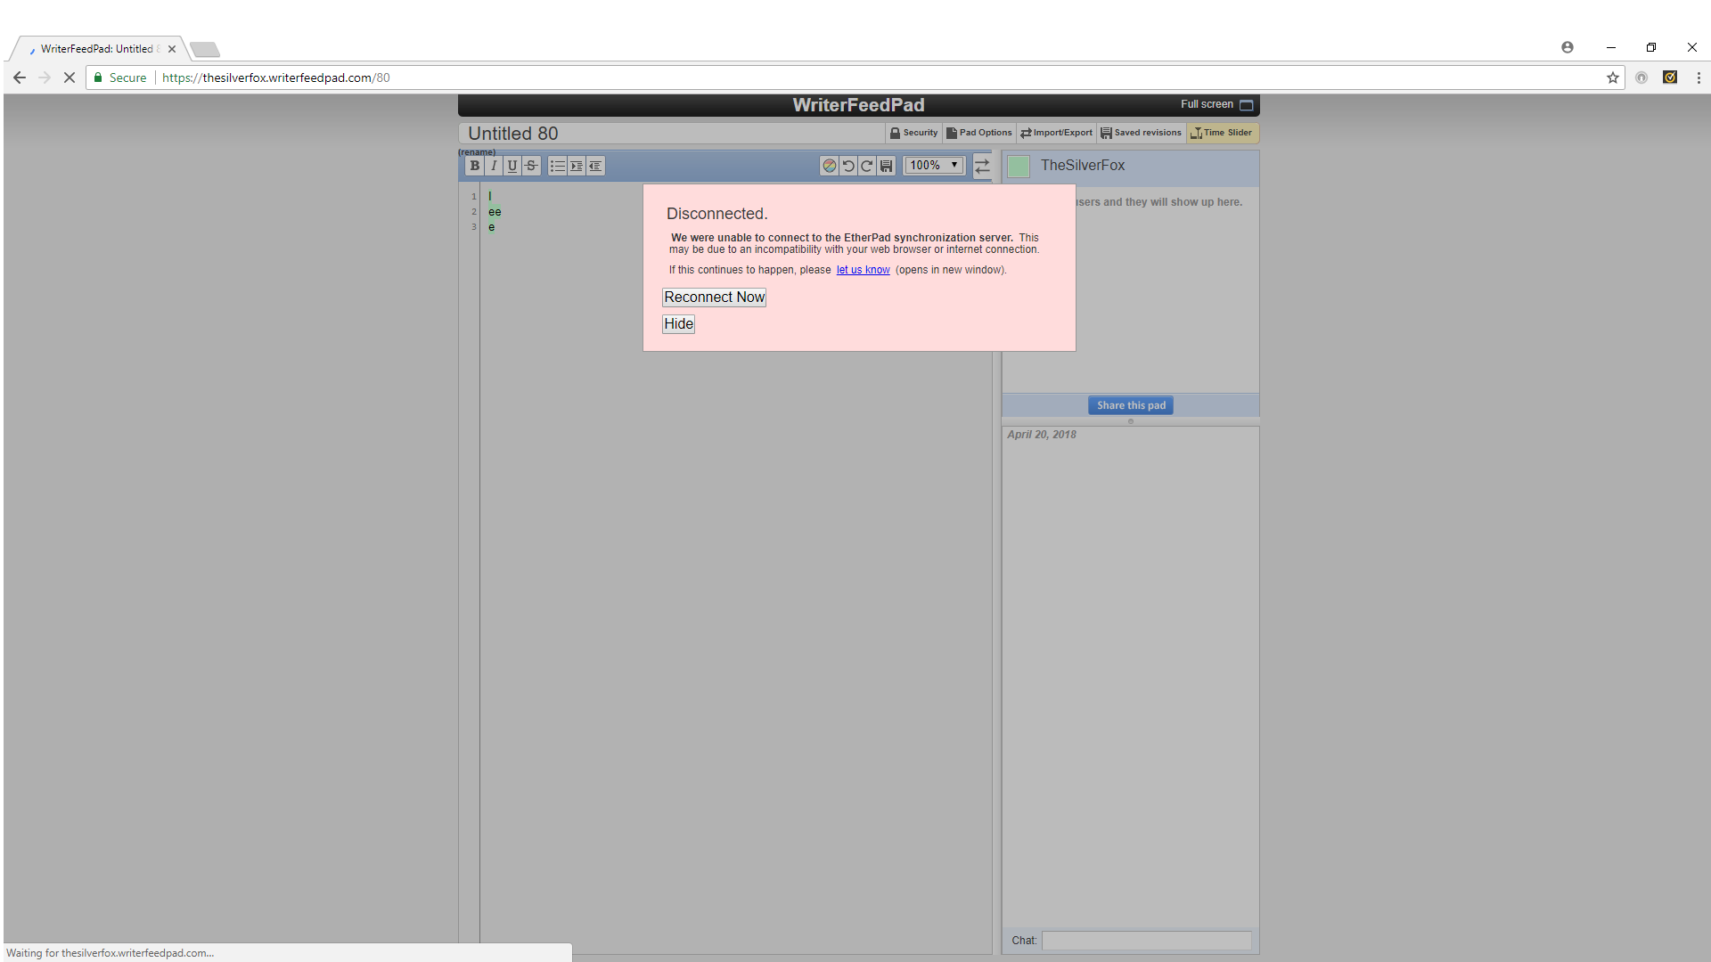The height and width of the screenshot is (962, 1711).
Task: Undo the last pad edit
Action: (x=848, y=166)
